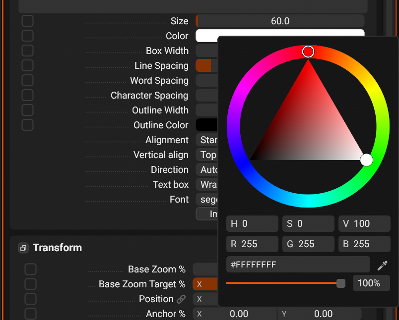Check the Character Spacing keyframe box
Viewport: 399px width, 320px height.
coord(27,95)
